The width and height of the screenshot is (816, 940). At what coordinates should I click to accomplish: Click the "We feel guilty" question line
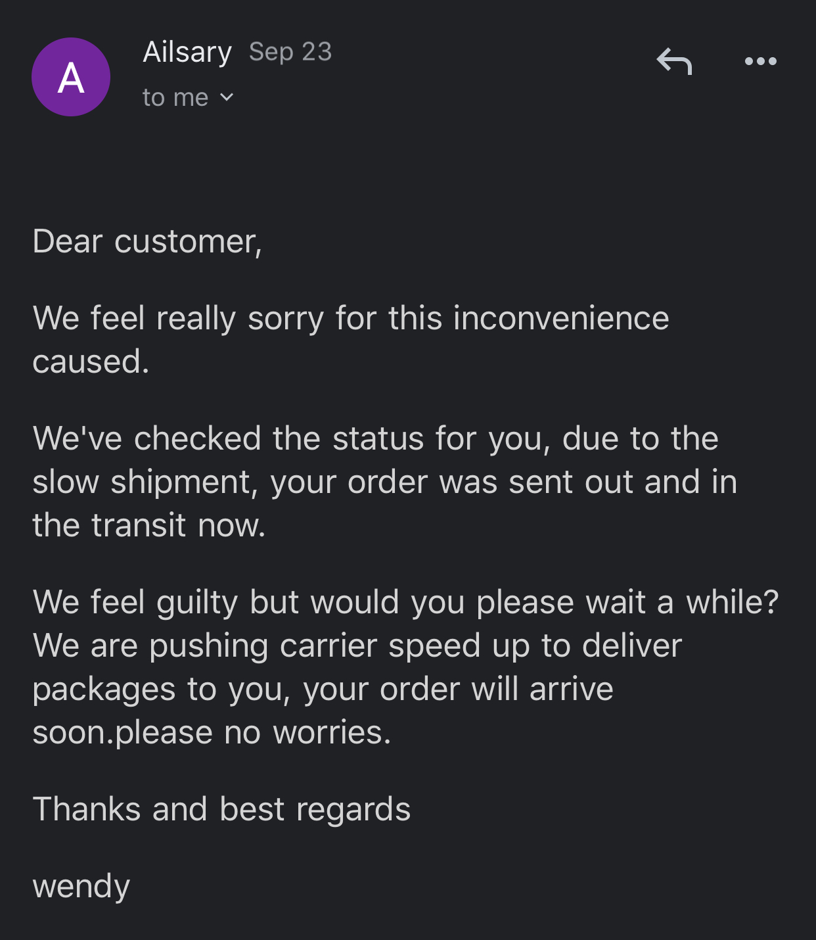point(405,602)
